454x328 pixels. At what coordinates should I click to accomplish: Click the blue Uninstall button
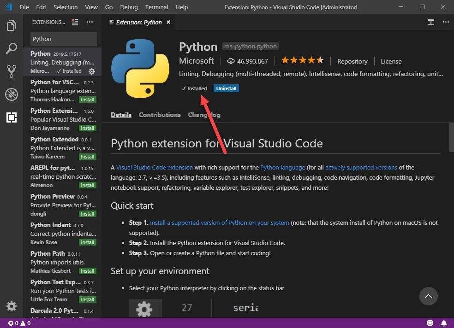(x=226, y=88)
